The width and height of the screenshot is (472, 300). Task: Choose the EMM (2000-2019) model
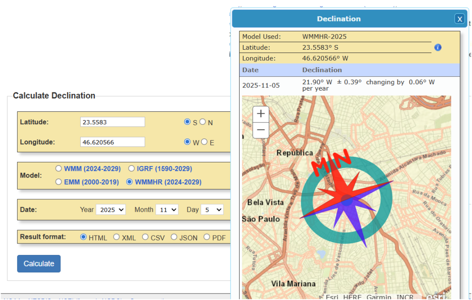click(59, 182)
